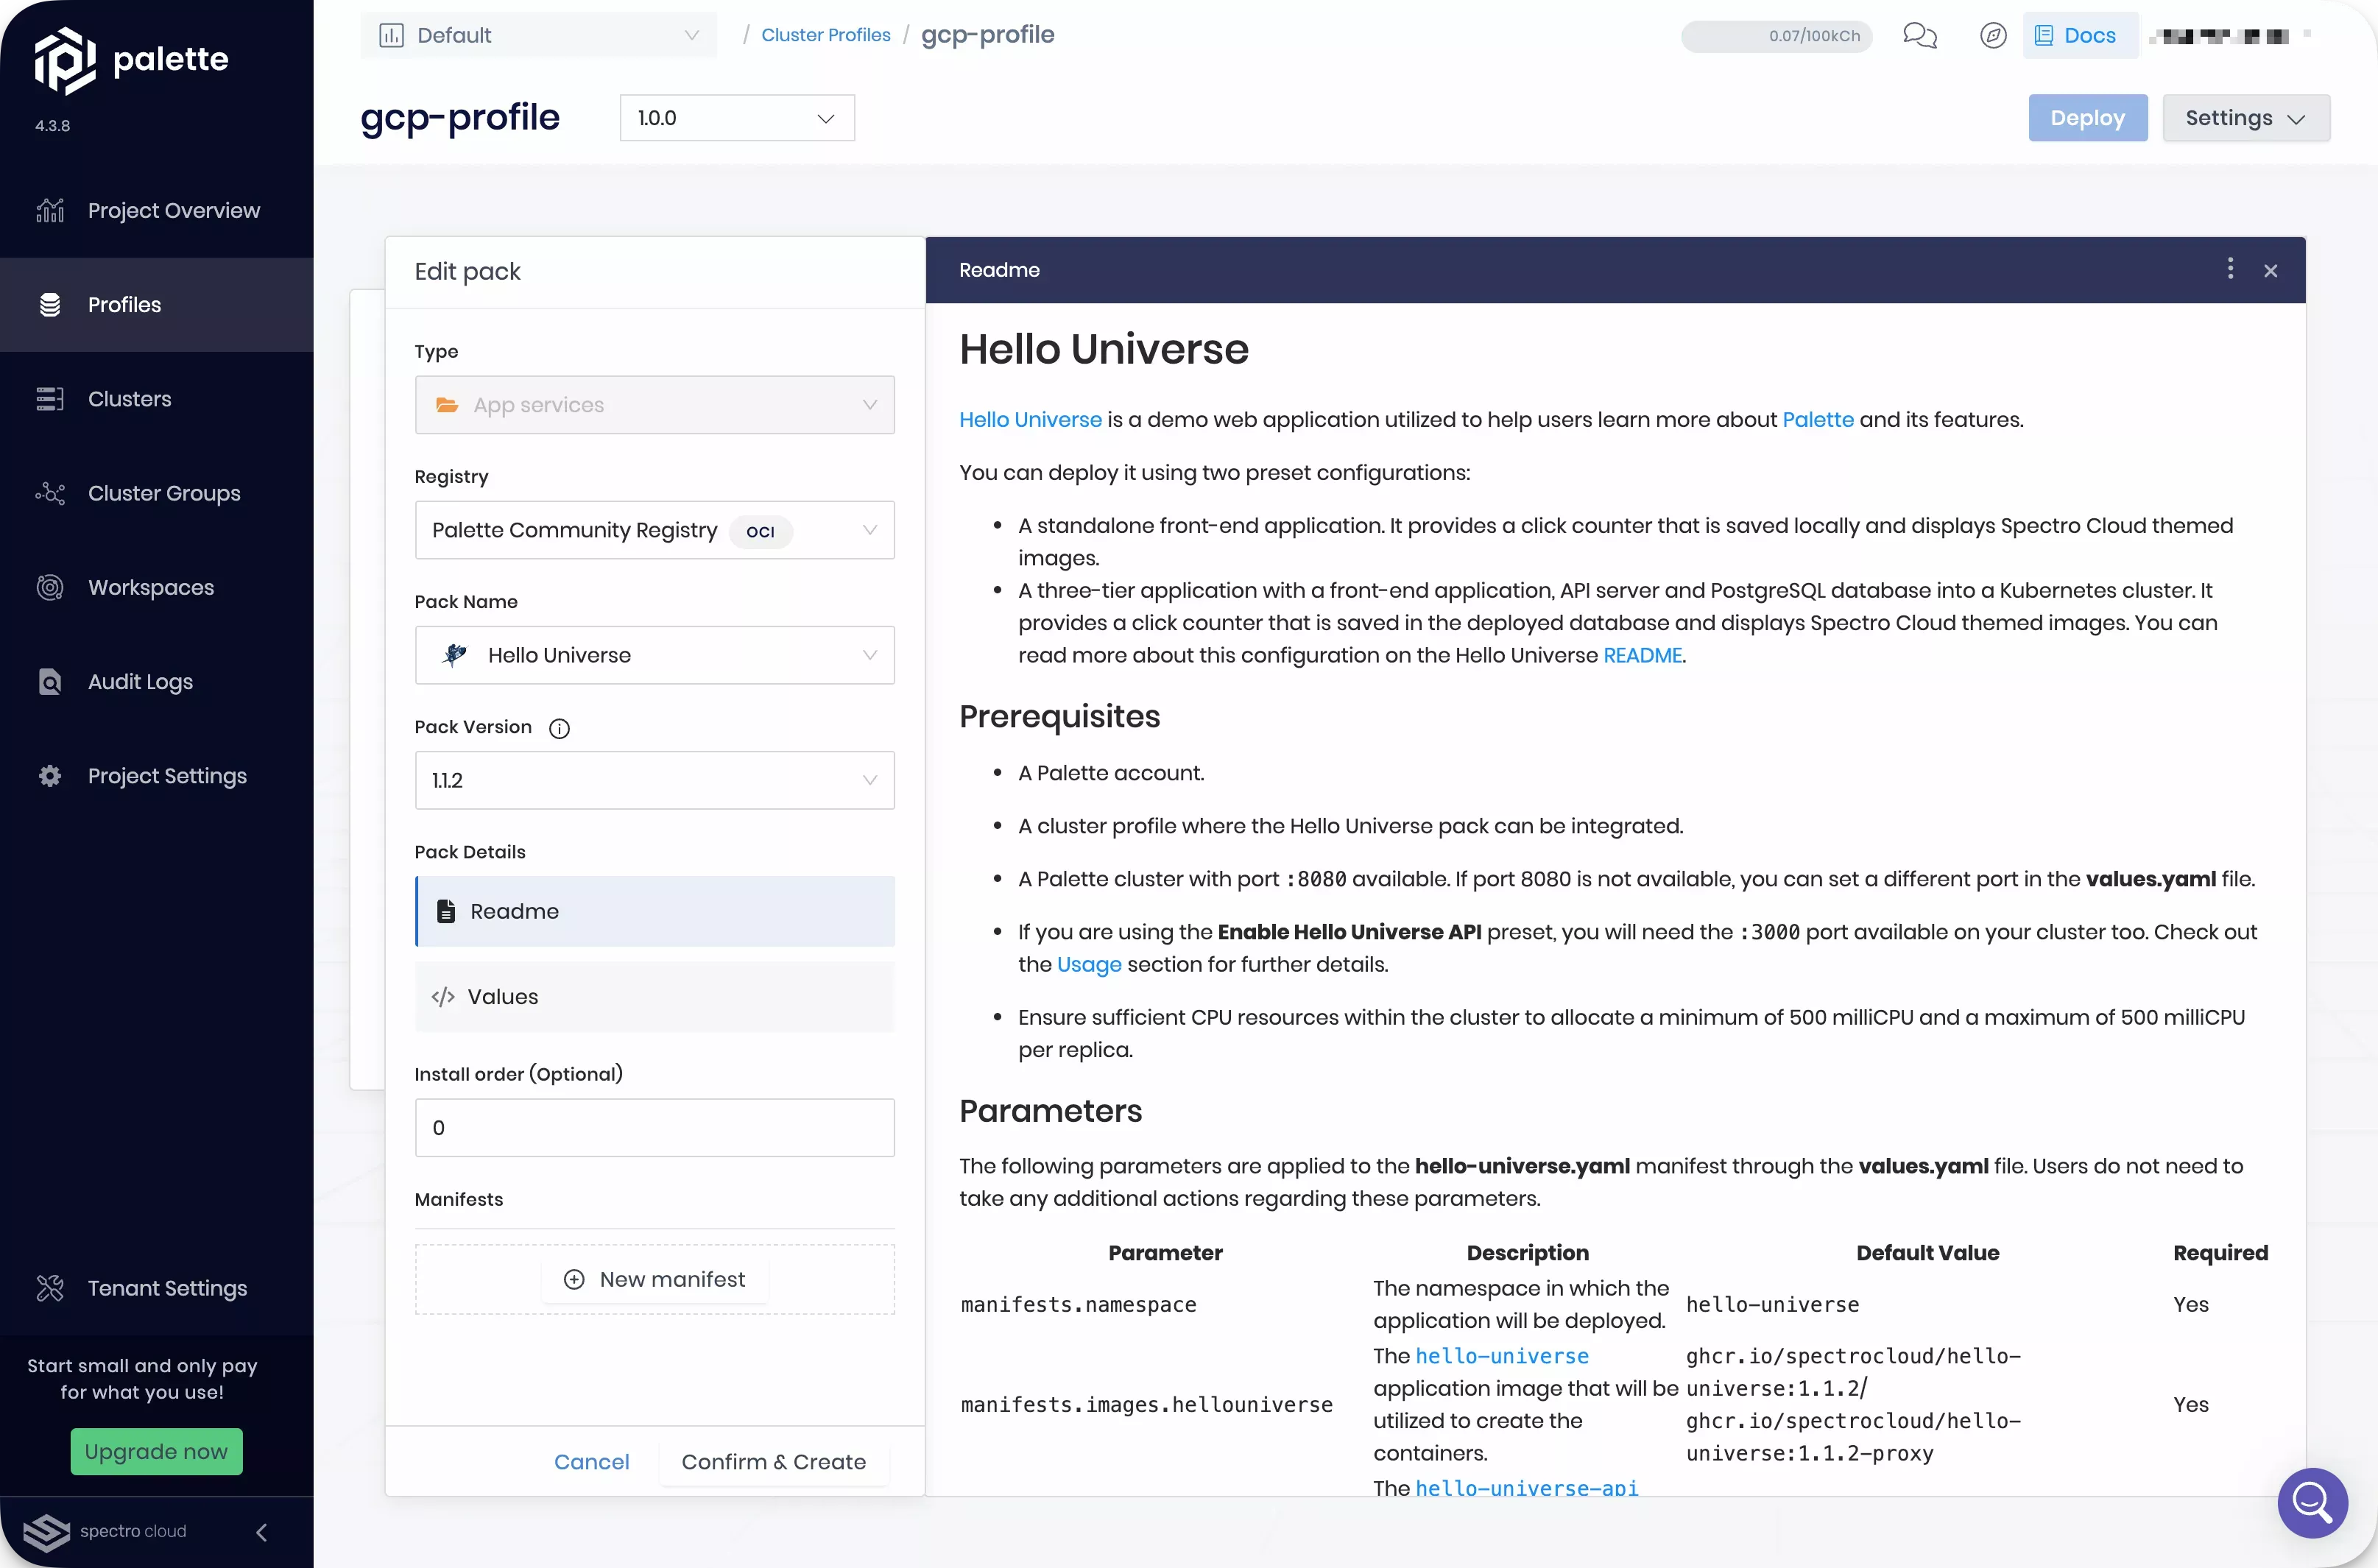The width and height of the screenshot is (2378, 1568).
Task: Open the hello-universe-api link
Action: click(x=1526, y=1488)
